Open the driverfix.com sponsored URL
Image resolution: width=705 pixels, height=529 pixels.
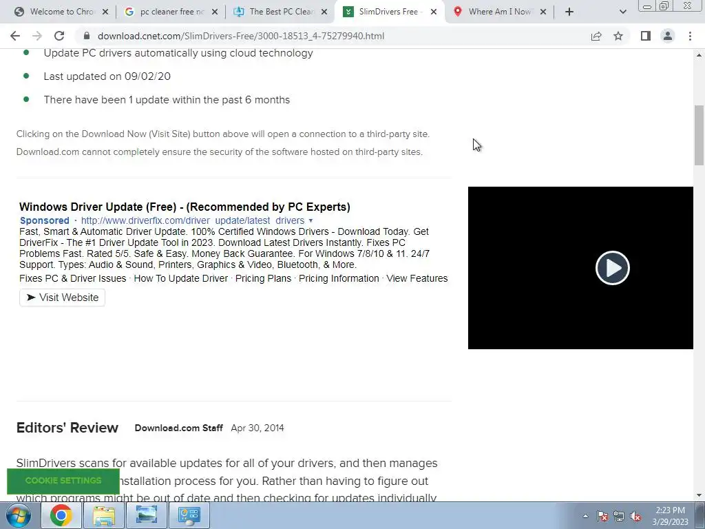(x=193, y=220)
